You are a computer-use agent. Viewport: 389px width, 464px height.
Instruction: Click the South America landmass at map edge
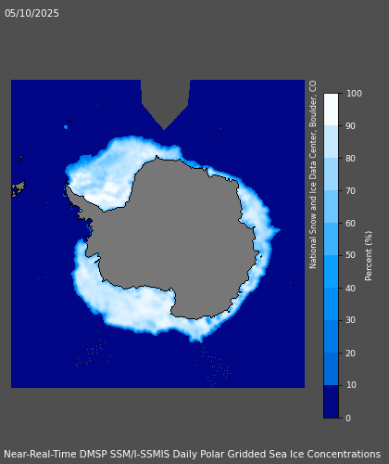18,188
